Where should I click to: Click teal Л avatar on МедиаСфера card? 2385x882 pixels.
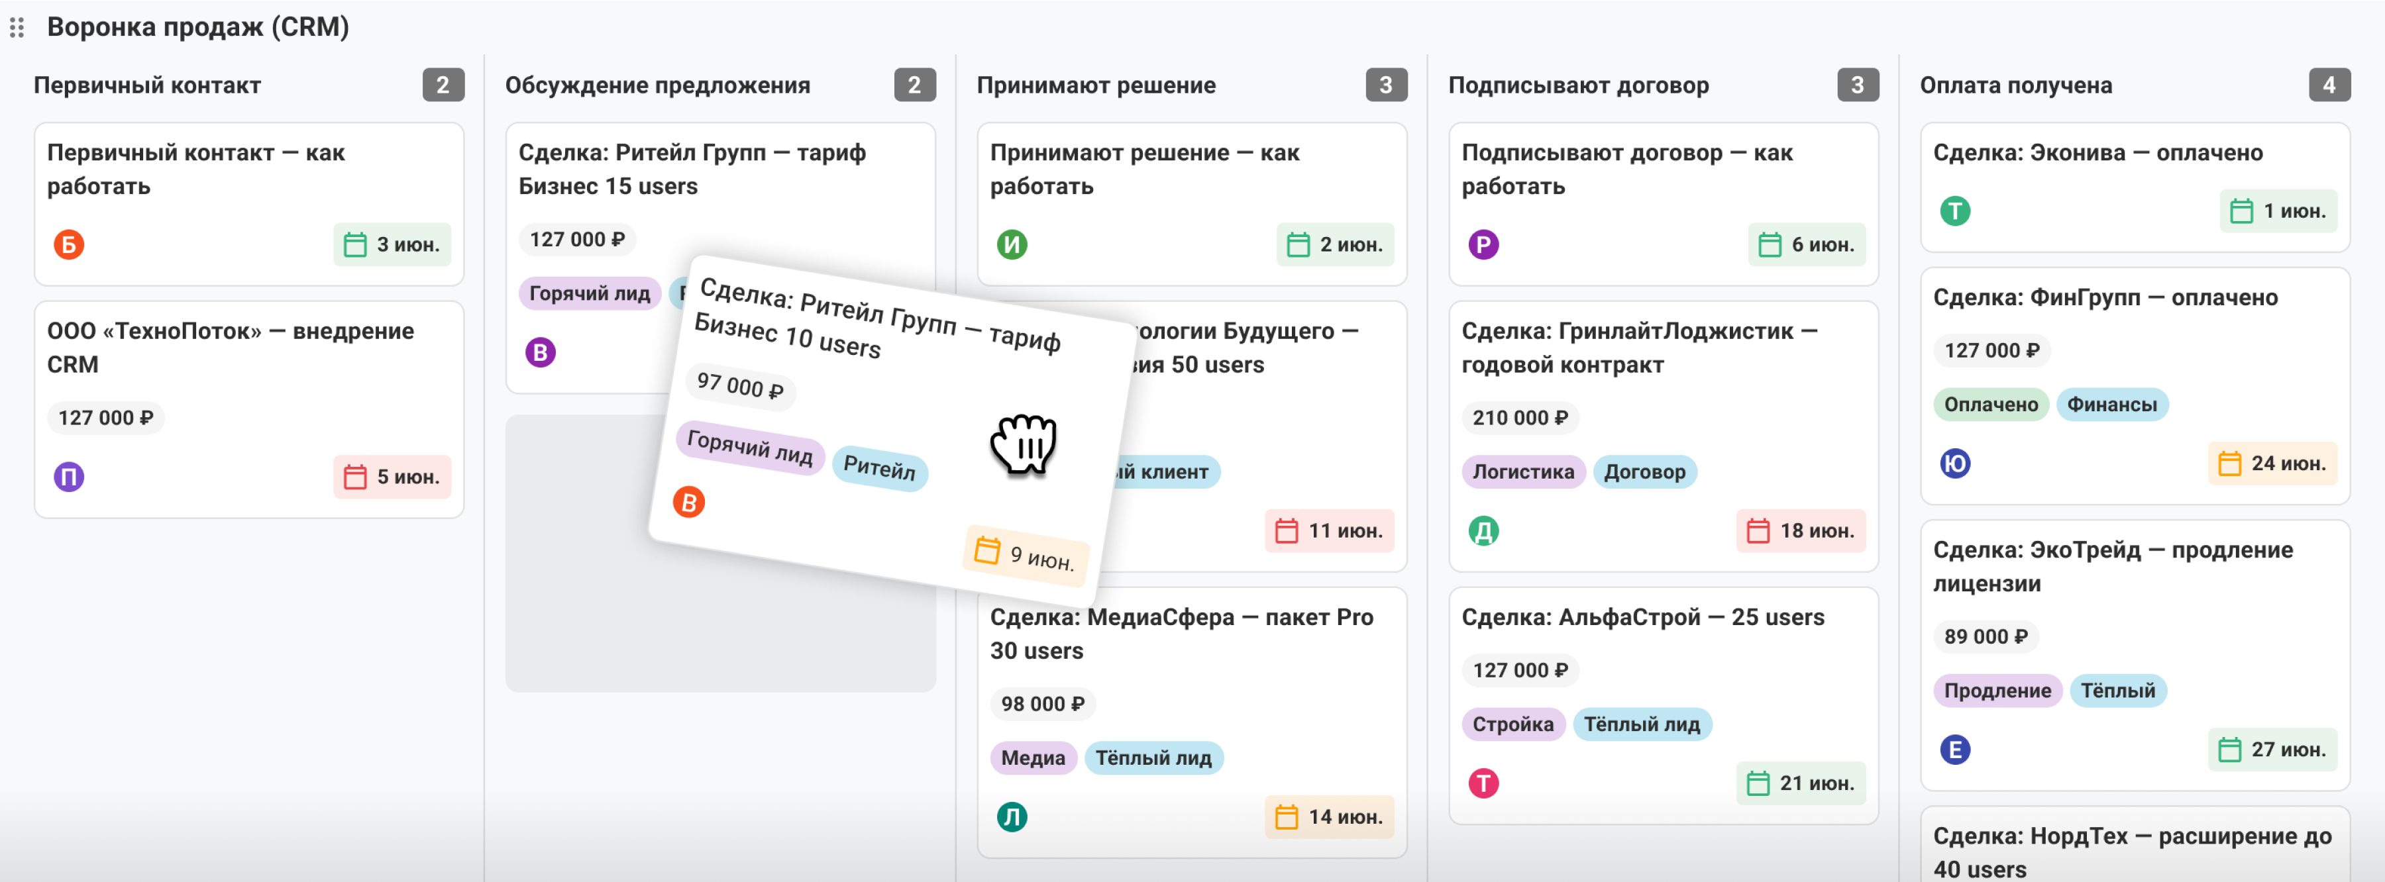(x=1012, y=816)
